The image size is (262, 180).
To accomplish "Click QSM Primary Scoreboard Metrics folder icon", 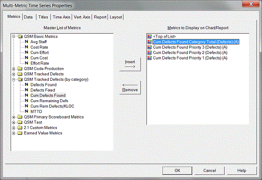I will point(20,117).
